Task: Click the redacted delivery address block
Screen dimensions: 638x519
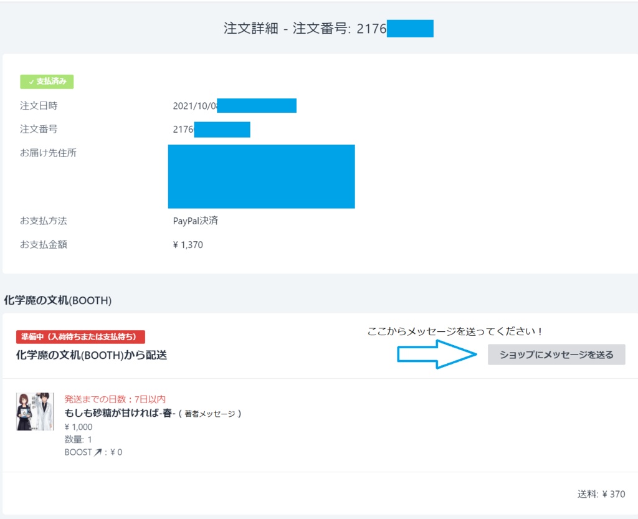Action: click(x=261, y=176)
